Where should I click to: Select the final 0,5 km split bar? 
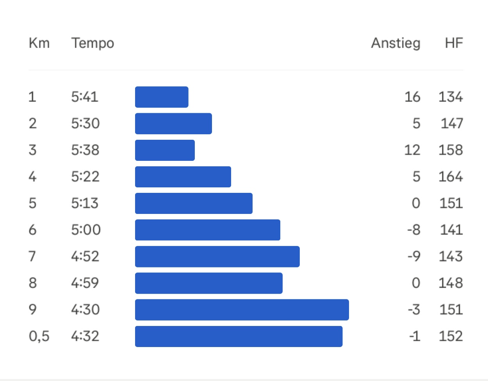tap(239, 336)
